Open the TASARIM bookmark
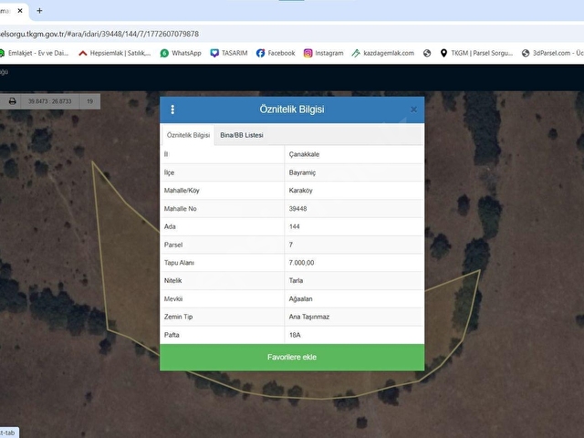Image resolution: width=584 pixels, height=438 pixels. 229,53
